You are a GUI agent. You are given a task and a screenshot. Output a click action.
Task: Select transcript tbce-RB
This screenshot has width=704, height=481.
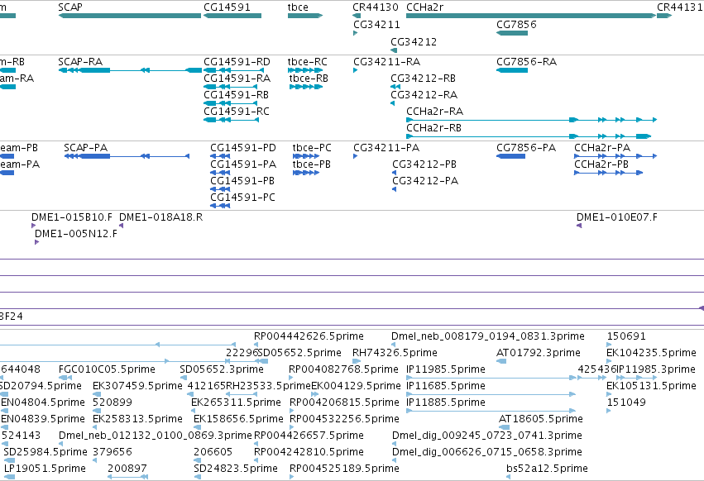(309, 78)
